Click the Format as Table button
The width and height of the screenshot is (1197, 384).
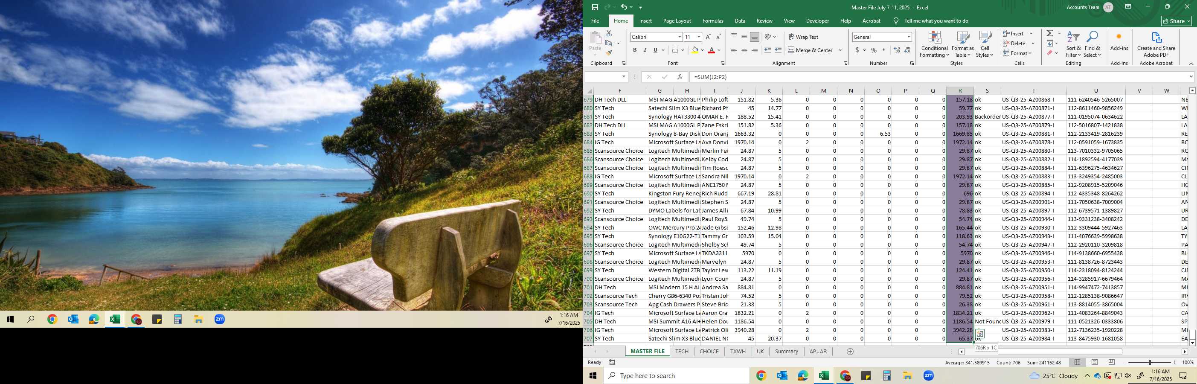point(962,45)
